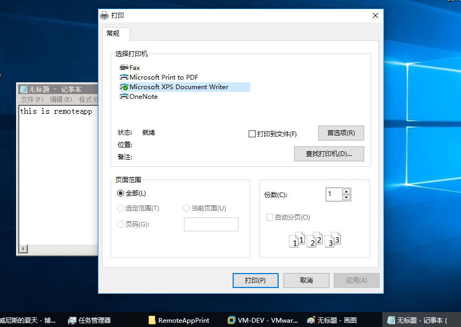This screenshot has height=327, width=461.
Task: Open the Edit (编辑) menu in Notepad
Action: click(x=60, y=99)
